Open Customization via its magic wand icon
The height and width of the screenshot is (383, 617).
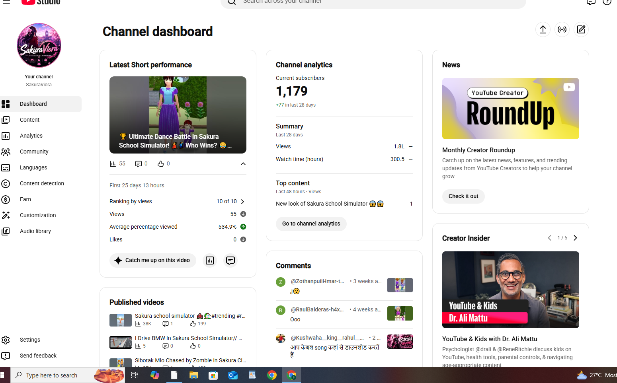(6, 216)
